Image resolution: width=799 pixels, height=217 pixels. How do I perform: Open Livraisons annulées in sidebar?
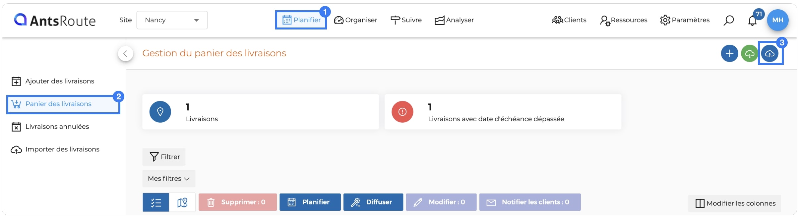pos(50,127)
